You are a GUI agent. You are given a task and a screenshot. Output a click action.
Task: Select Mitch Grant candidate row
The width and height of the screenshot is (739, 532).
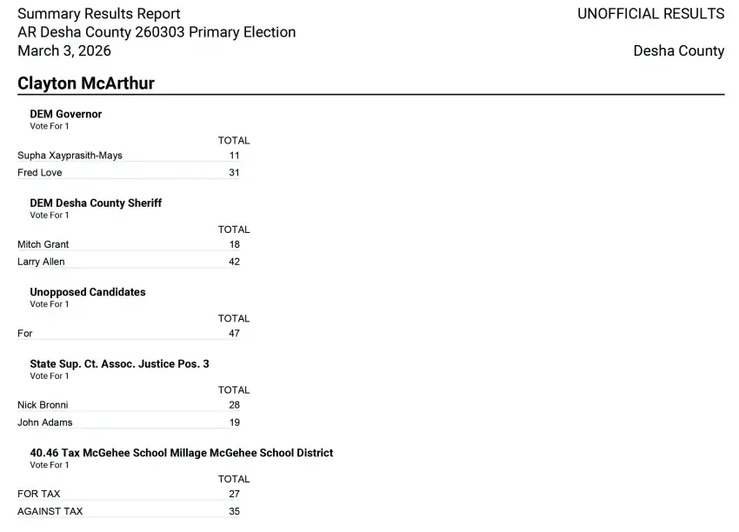click(x=43, y=244)
